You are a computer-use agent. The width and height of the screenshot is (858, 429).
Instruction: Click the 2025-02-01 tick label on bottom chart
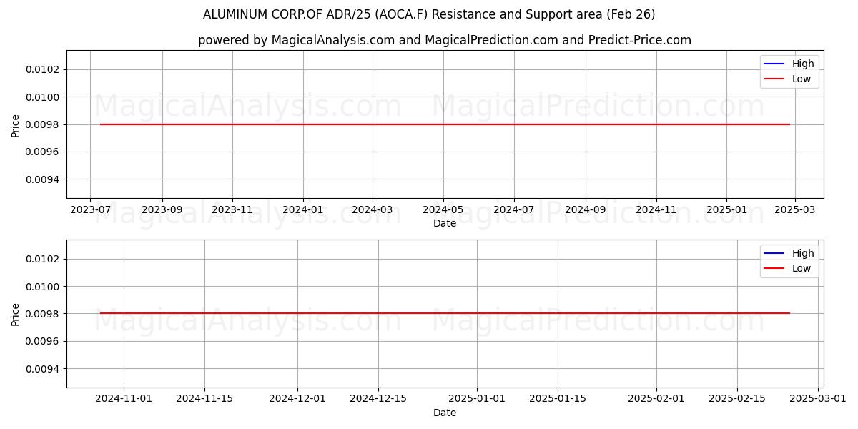[x=656, y=399]
